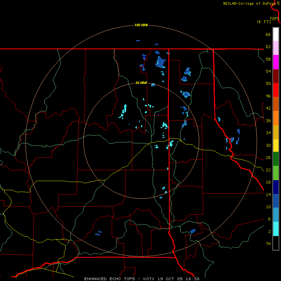Click the "50 NMI" range ring label

point(141,83)
